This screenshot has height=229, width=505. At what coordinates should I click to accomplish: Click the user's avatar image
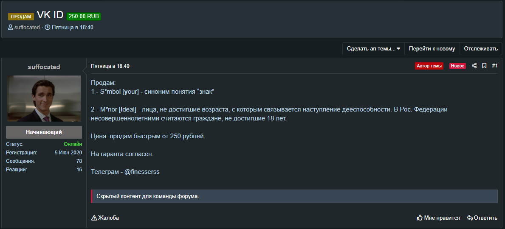(x=44, y=98)
